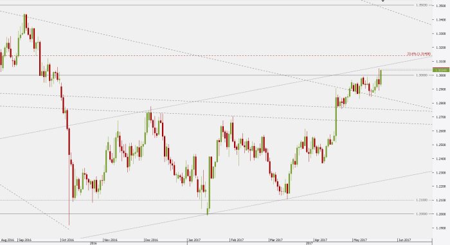The width and height of the screenshot is (450, 245).
Task: Click the dark marker at chart top edge
Action: pos(383,1)
